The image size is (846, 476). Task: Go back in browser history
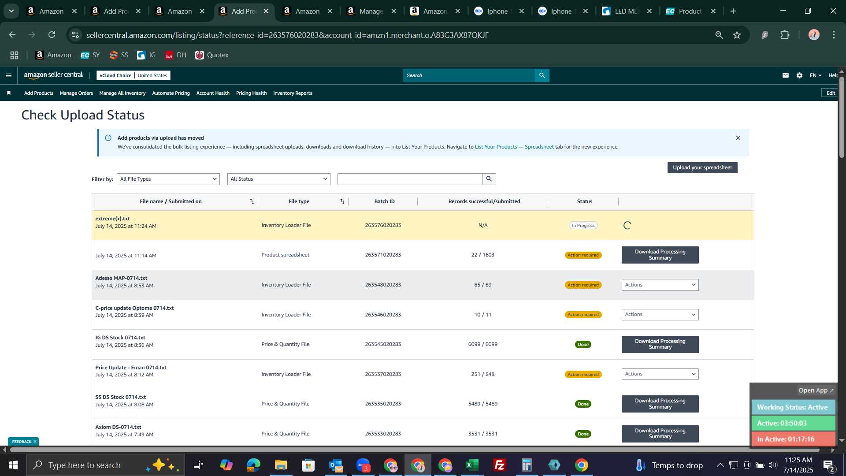(12, 35)
